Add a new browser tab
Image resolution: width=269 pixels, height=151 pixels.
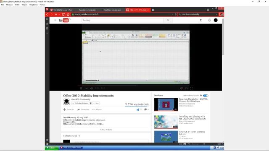153,10
